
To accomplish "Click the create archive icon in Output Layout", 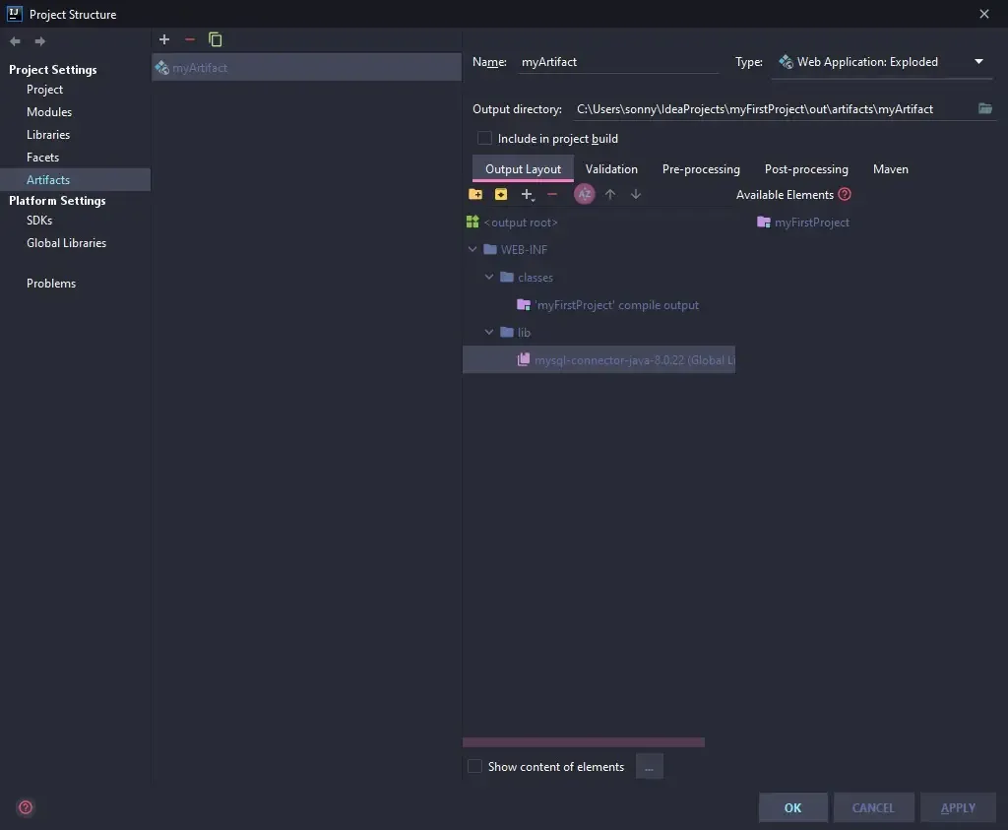I will click(x=501, y=194).
